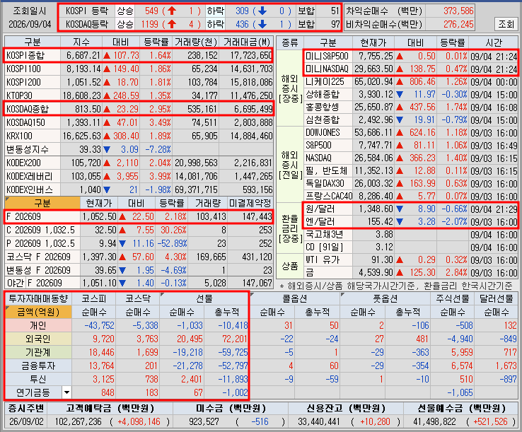The height and width of the screenshot is (432, 522).
Task: Select the 코스닥 F 202609 row
Action: [x=139, y=257]
